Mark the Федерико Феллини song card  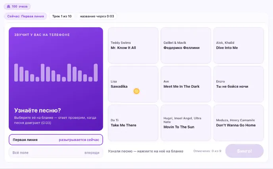(x=186, y=45)
